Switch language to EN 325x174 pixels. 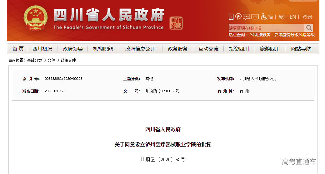(x=293, y=17)
